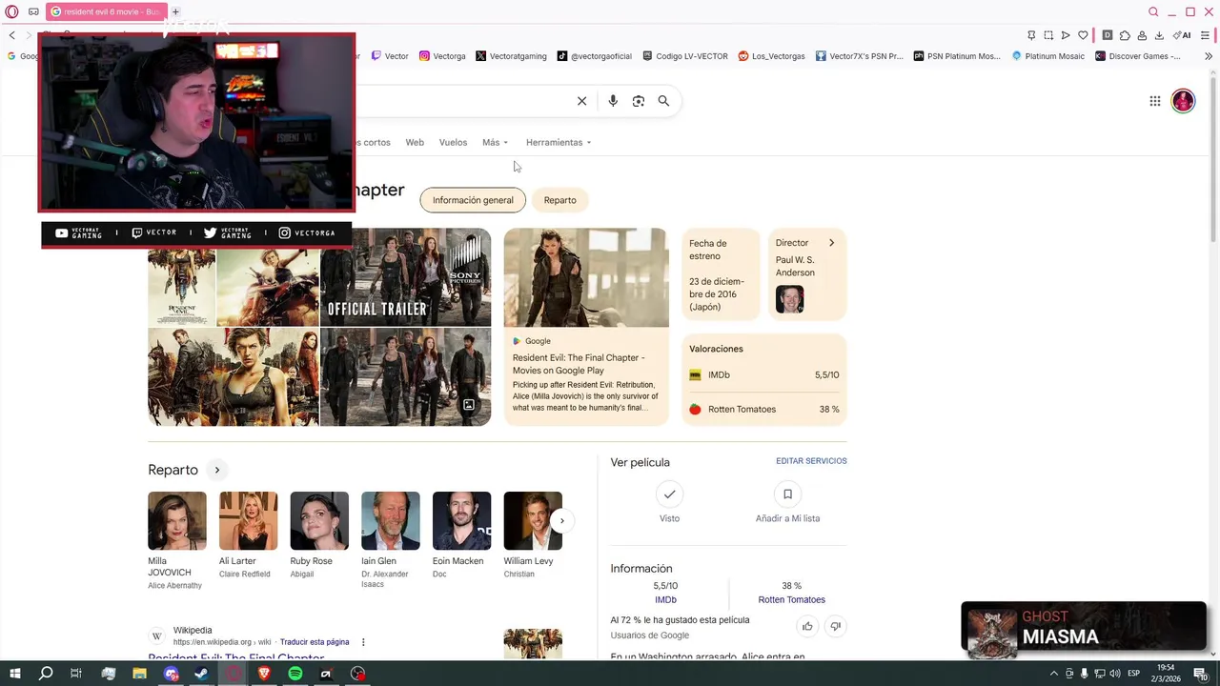1220x686 pixels.
Task: Open the Windows notification center
Action: click(1201, 674)
